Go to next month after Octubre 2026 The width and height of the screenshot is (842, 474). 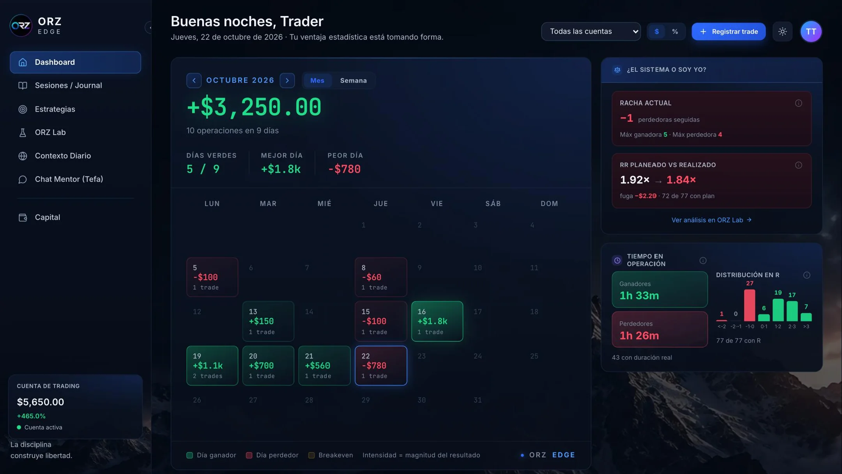click(x=287, y=80)
